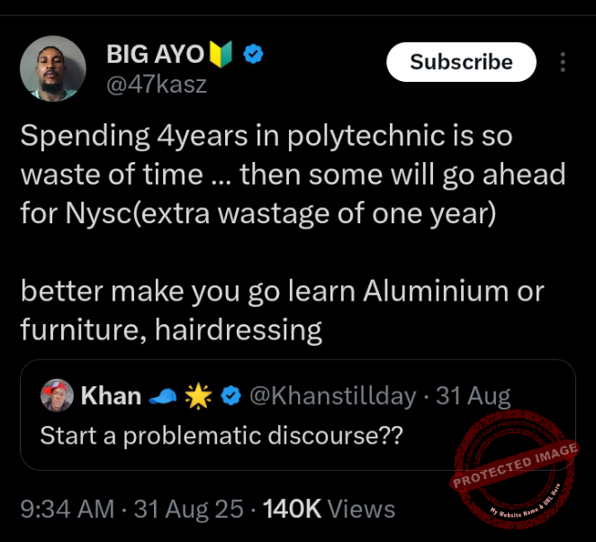Open the @47kasz handle

pyautogui.click(x=157, y=85)
